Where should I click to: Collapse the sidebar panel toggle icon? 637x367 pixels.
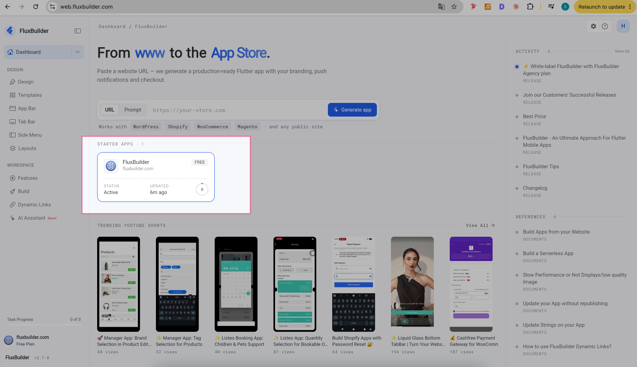pyautogui.click(x=78, y=31)
